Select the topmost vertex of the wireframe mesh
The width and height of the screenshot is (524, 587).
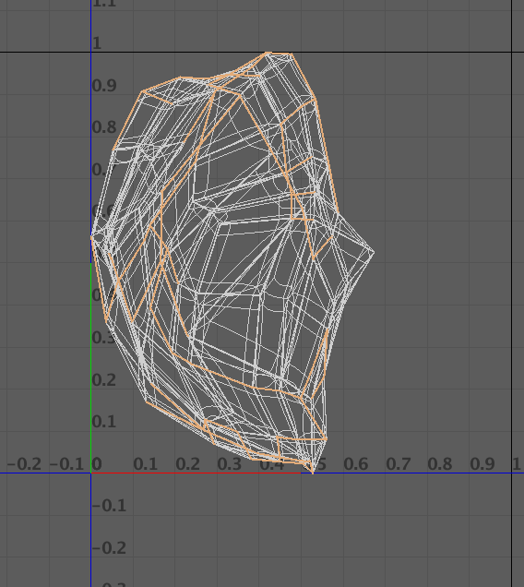coord(268,54)
